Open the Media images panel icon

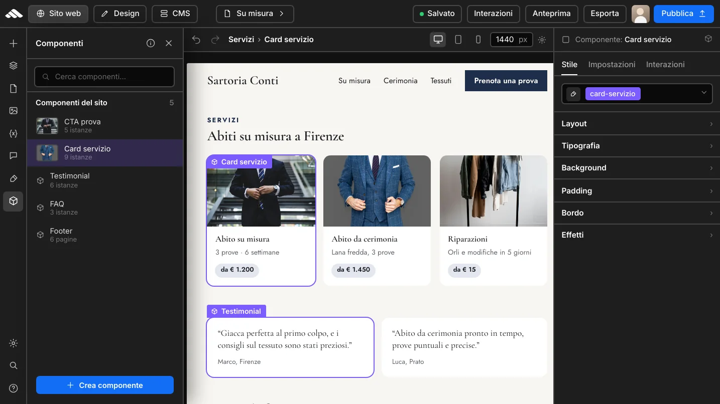[x=14, y=111]
